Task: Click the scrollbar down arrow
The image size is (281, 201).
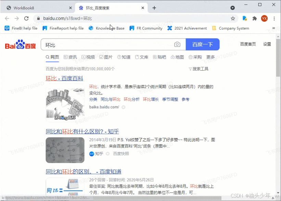Action: coord(278,193)
